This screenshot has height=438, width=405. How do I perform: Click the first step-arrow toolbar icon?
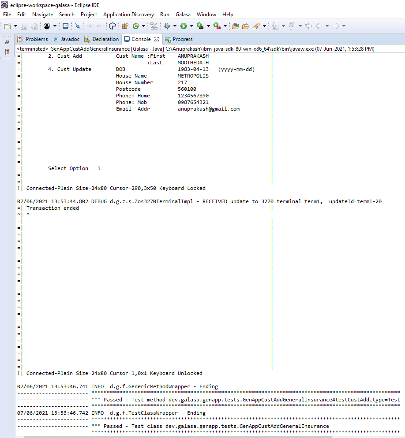[x=90, y=26]
